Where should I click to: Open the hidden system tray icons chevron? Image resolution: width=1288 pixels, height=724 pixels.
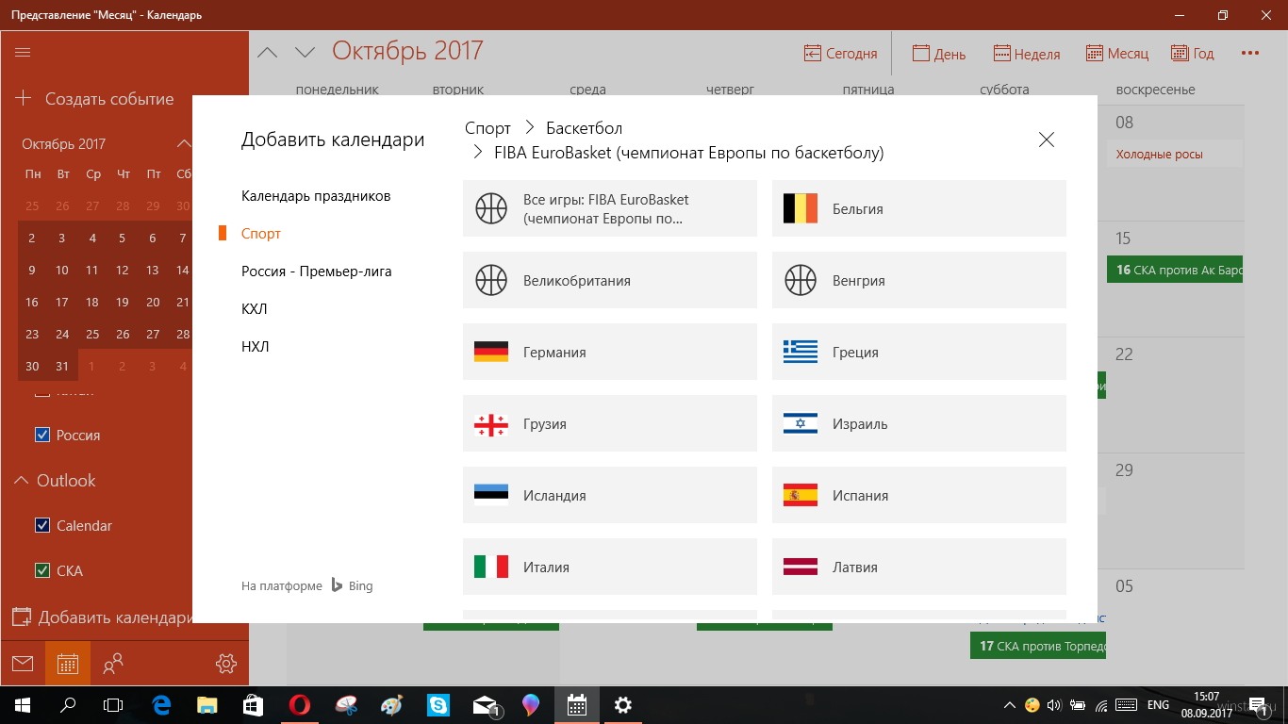[1010, 705]
